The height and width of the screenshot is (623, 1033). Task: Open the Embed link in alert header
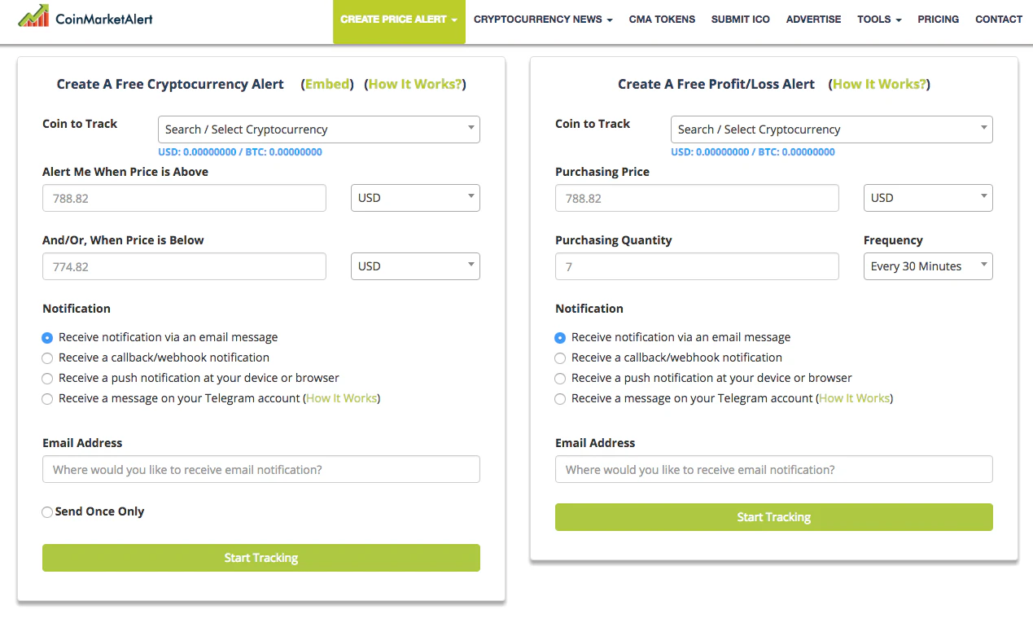click(x=327, y=84)
